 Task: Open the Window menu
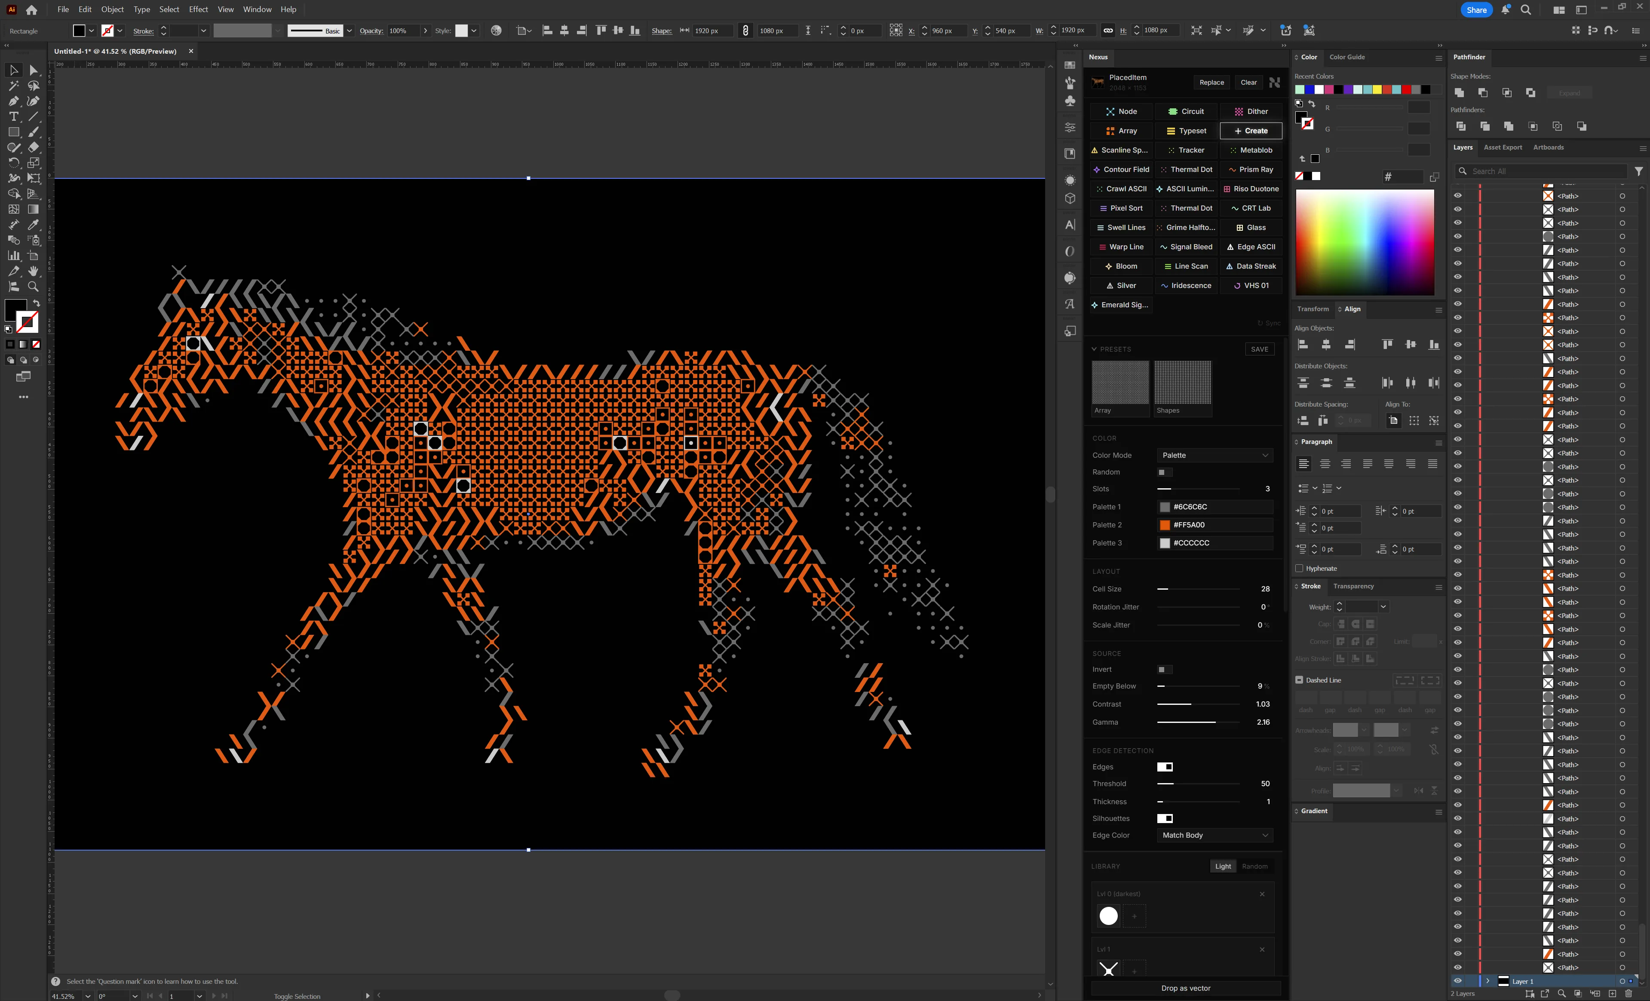[x=257, y=9]
